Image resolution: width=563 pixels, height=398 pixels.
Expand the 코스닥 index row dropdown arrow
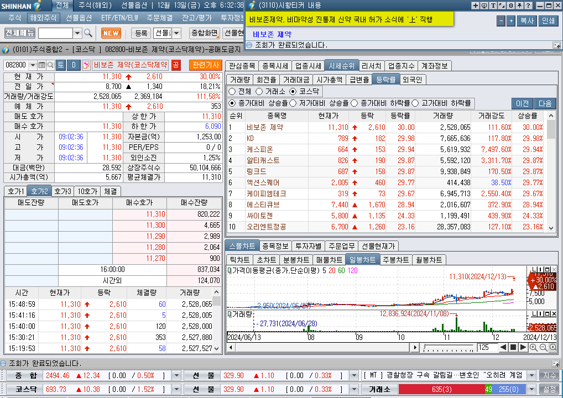(x=176, y=389)
